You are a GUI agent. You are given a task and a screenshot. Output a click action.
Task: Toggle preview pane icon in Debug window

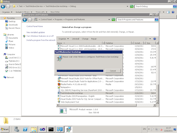point(168,12)
